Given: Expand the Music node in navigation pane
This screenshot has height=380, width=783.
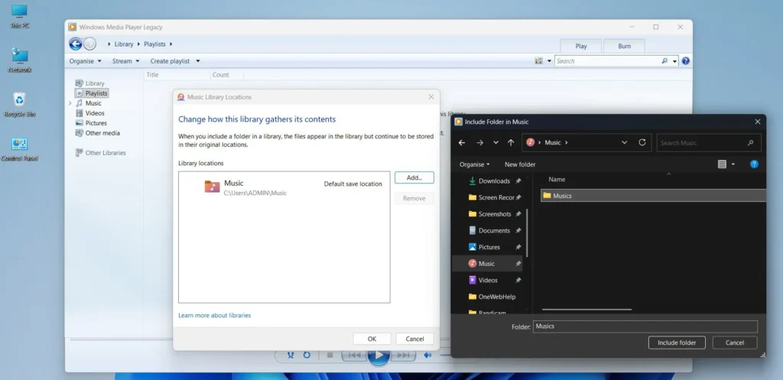Looking at the screenshot, I should (70, 103).
